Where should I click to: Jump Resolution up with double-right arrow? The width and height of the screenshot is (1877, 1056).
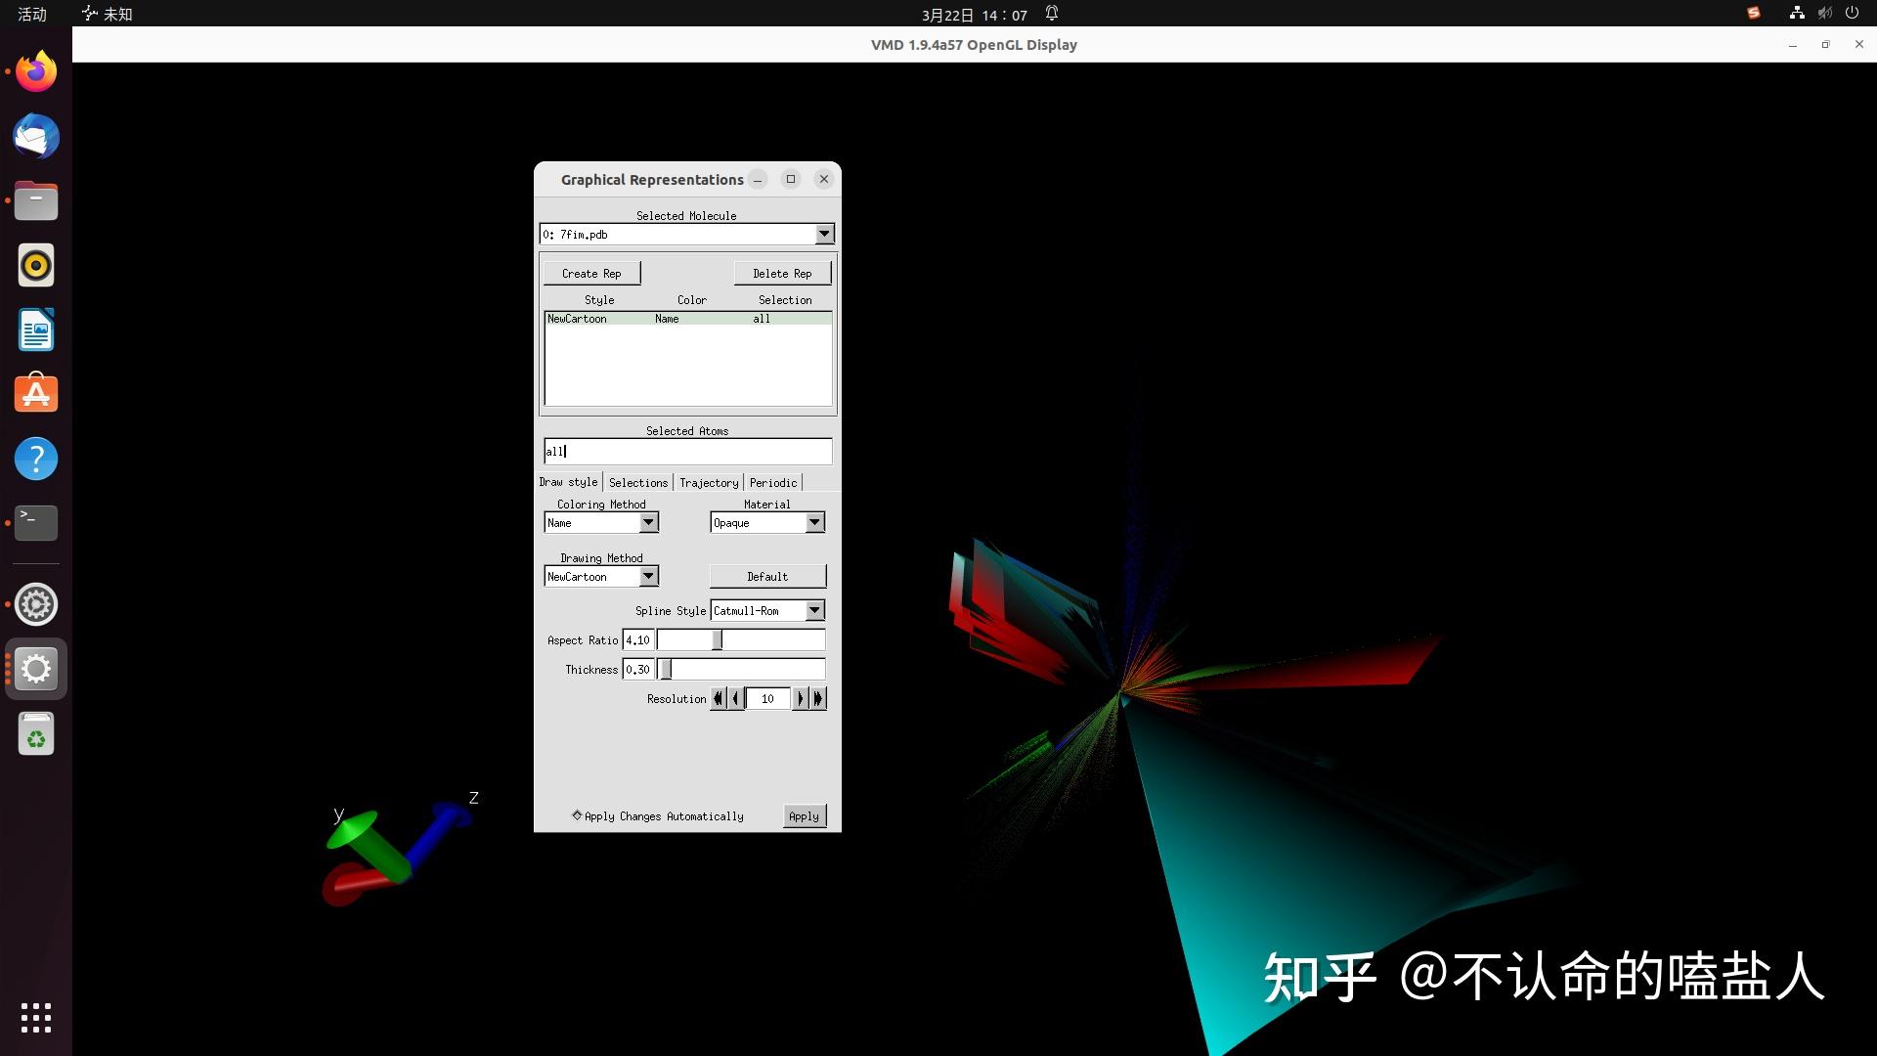819,698
